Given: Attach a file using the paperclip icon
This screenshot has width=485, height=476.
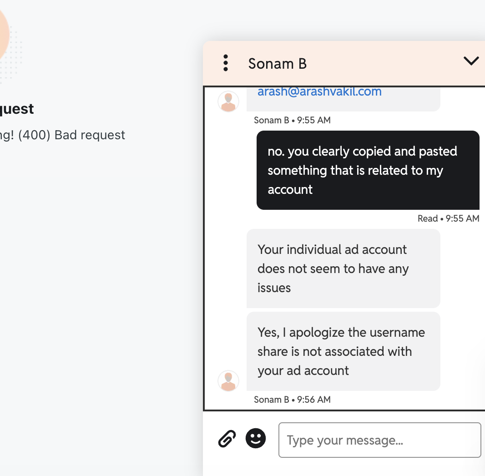Looking at the screenshot, I should point(227,440).
